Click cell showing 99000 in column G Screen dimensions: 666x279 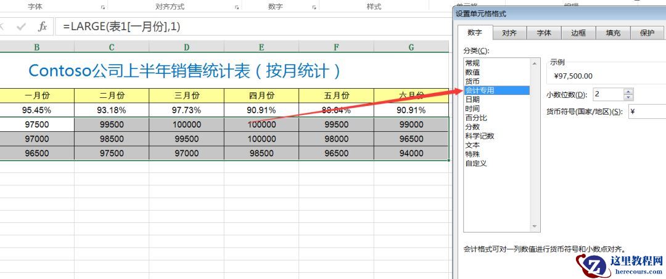pos(411,124)
